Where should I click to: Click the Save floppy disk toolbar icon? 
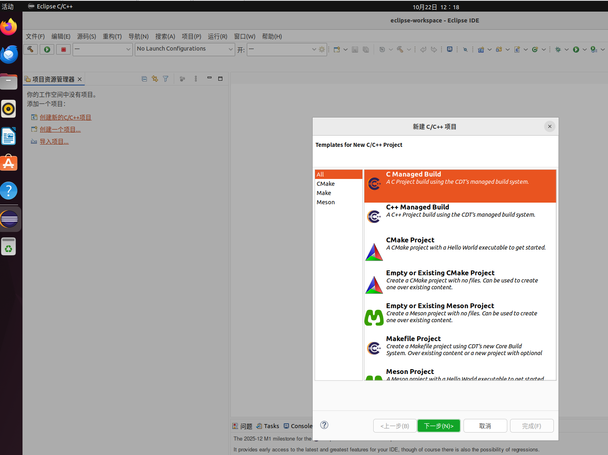tap(355, 49)
